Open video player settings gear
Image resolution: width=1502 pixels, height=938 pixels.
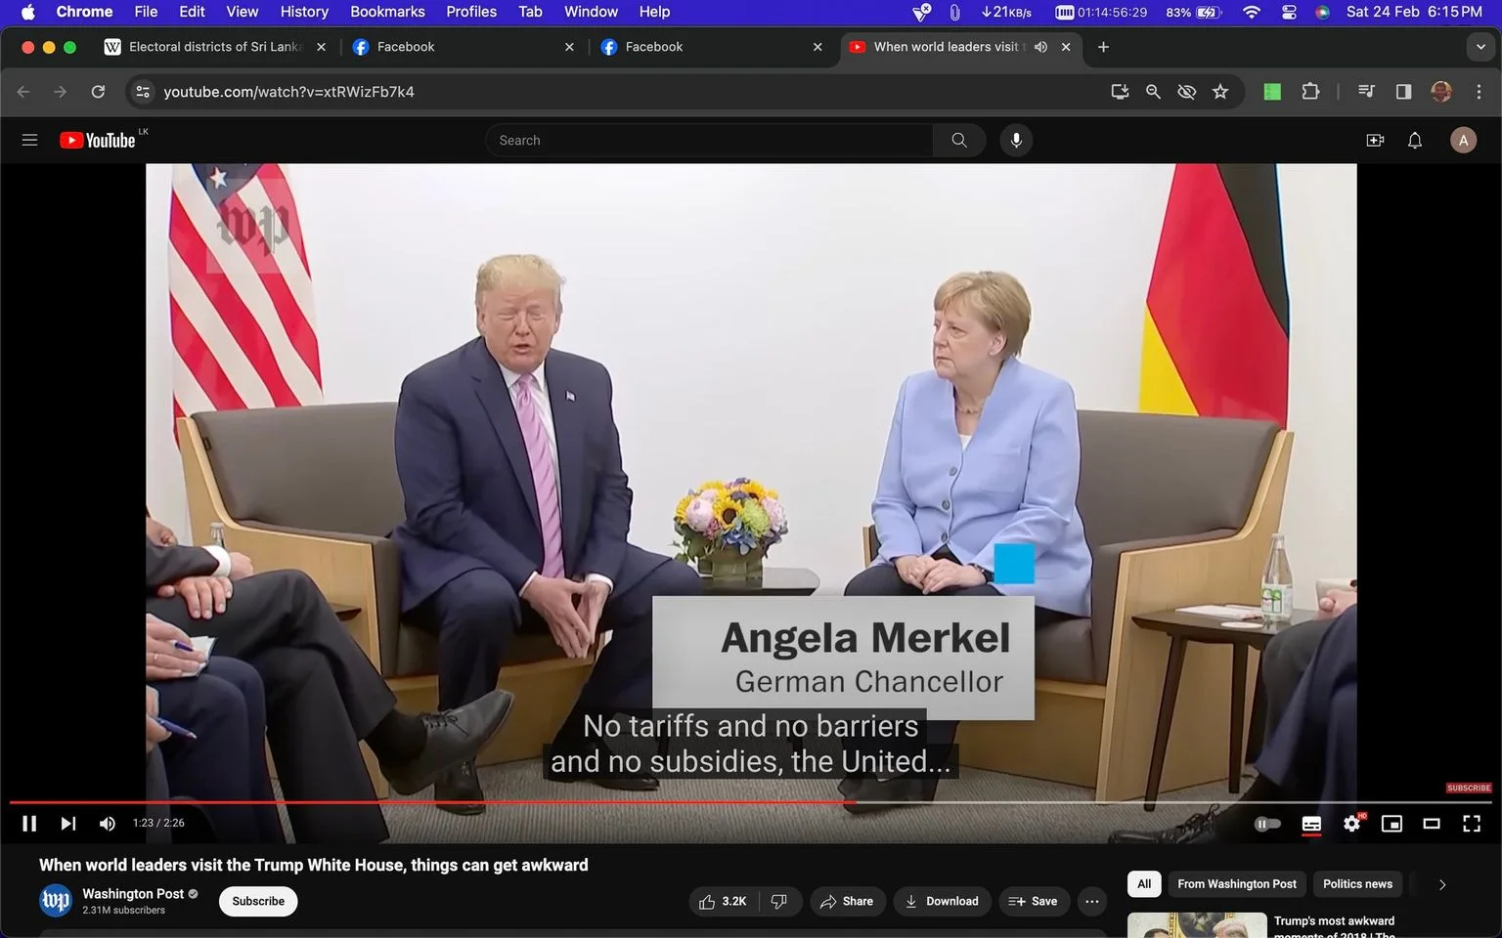click(1352, 824)
